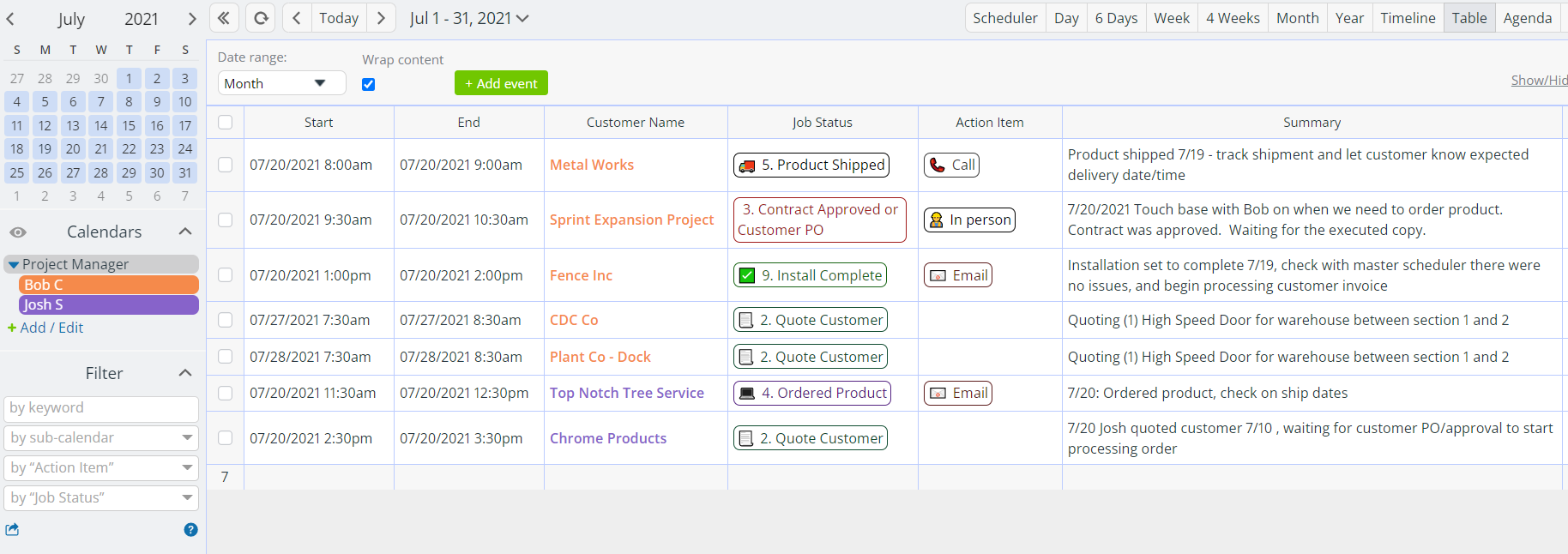Go to next month in mini calendar
1568x554 pixels.
click(x=192, y=19)
